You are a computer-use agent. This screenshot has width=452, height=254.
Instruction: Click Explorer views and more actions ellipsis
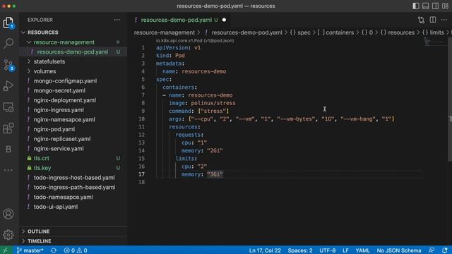click(117, 20)
